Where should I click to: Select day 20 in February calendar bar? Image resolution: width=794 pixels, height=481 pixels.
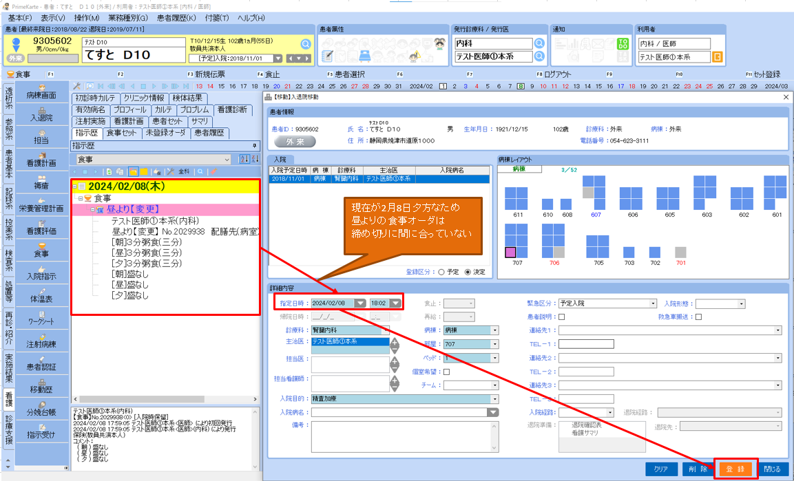654,87
